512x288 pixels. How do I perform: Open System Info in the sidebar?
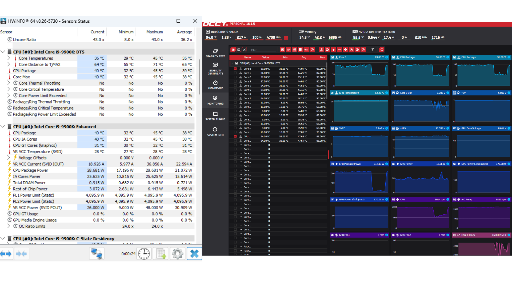pos(215,132)
